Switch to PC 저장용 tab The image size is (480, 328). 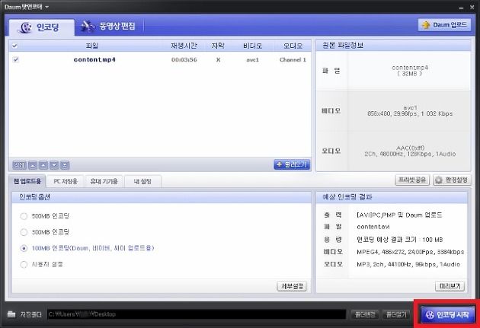(66, 181)
